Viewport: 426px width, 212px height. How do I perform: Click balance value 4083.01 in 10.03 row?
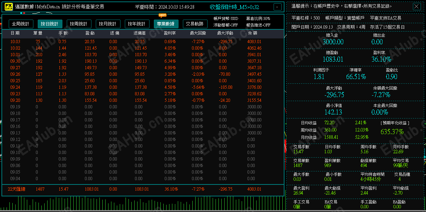click(254, 42)
